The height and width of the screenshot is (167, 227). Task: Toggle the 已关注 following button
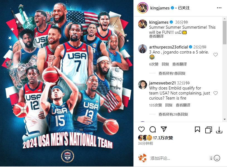coord(184,8)
